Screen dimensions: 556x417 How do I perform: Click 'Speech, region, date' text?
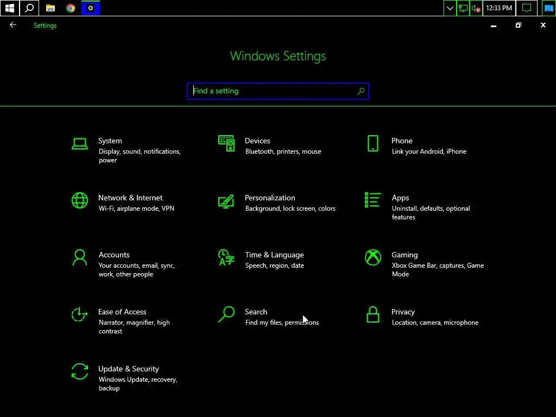tap(274, 266)
